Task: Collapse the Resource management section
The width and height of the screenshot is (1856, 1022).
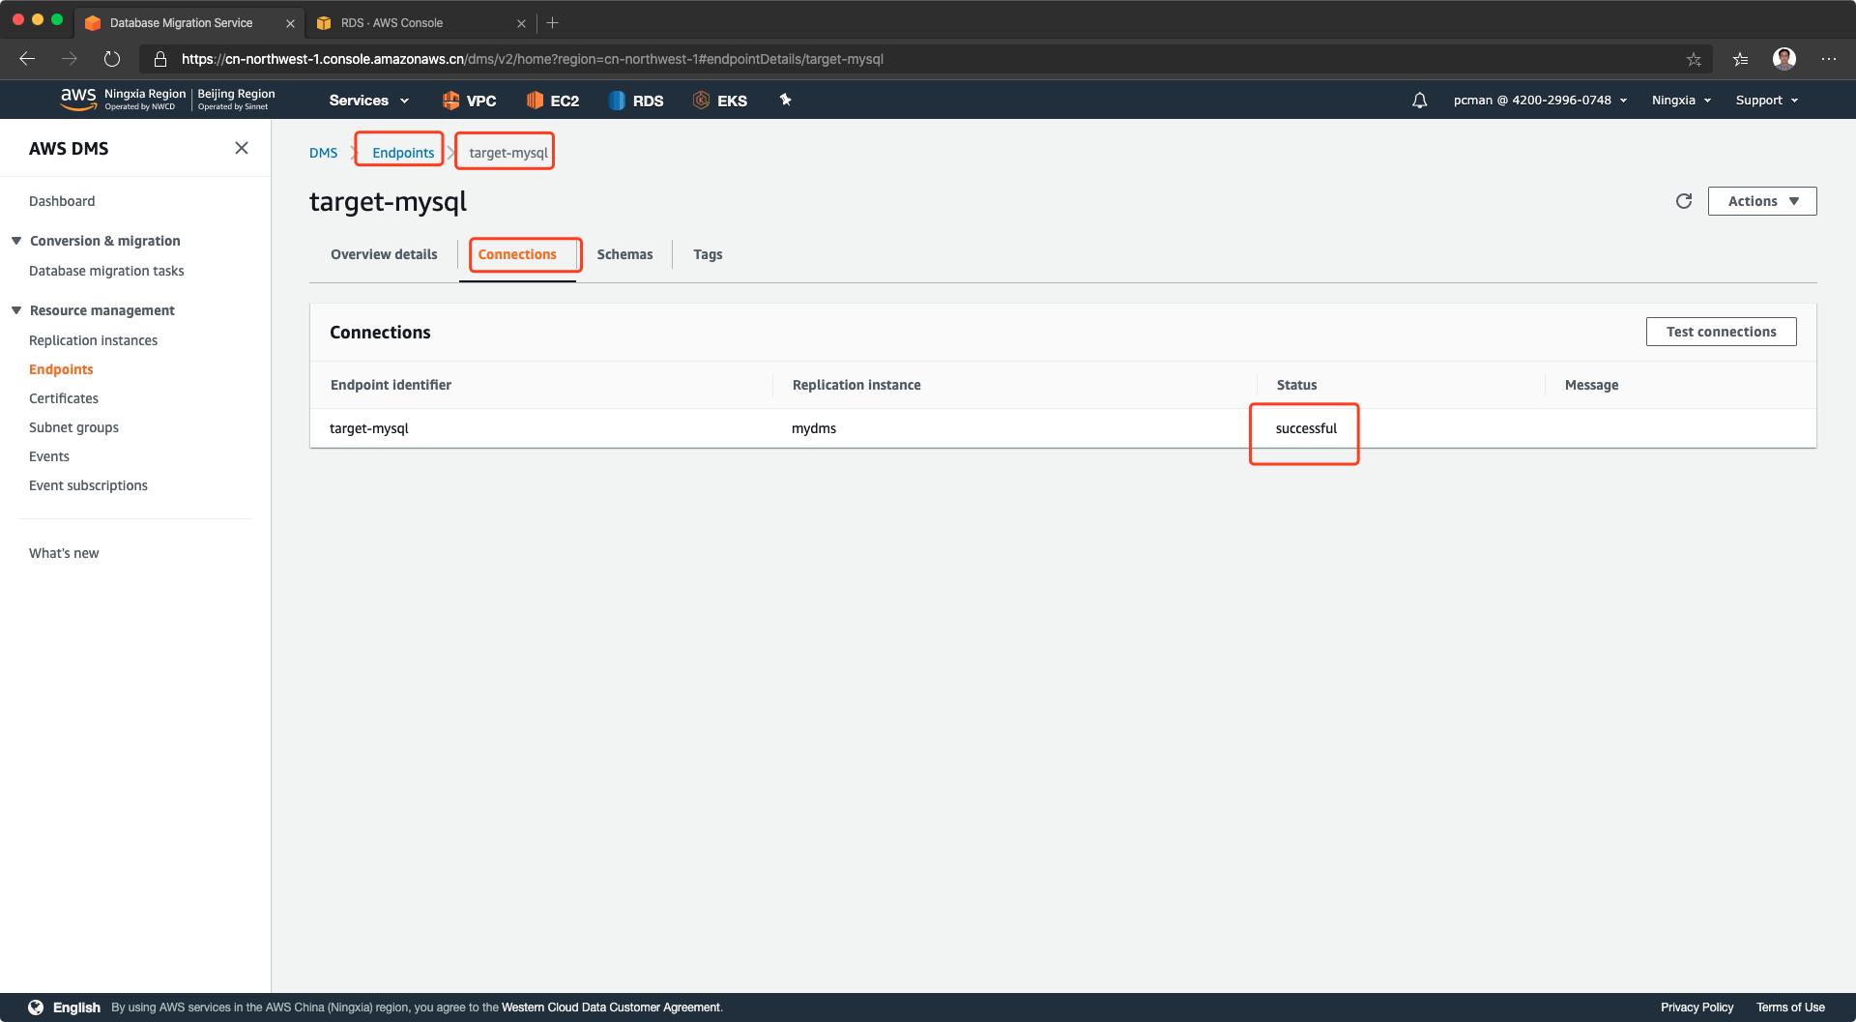Action: point(16,310)
